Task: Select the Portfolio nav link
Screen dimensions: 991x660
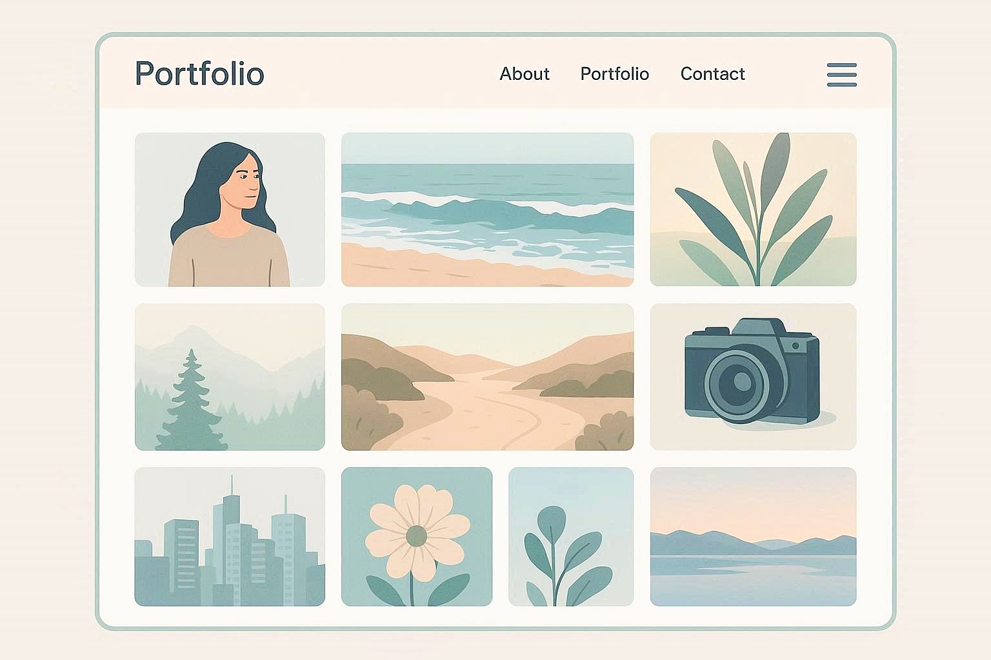Action: point(614,74)
